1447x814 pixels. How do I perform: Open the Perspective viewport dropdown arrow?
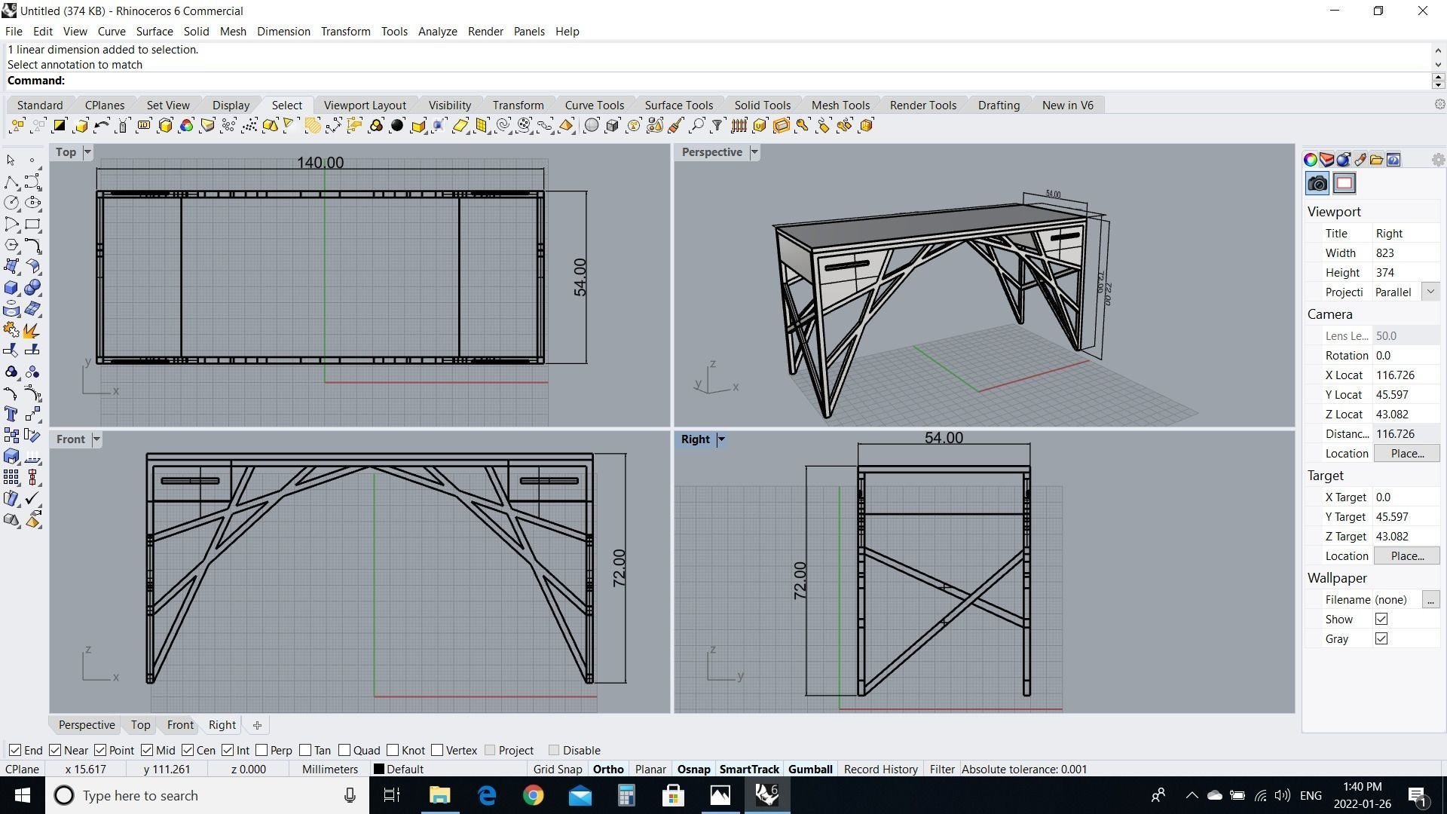tap(754, 152)
